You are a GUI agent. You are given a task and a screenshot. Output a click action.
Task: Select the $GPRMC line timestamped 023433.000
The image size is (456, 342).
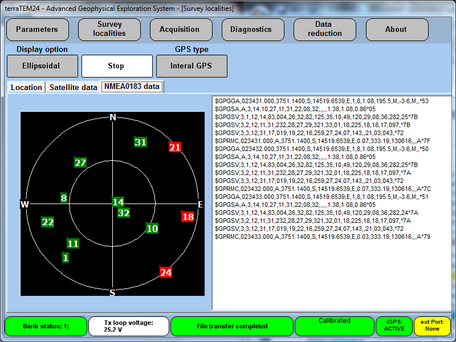pos(323,237)
